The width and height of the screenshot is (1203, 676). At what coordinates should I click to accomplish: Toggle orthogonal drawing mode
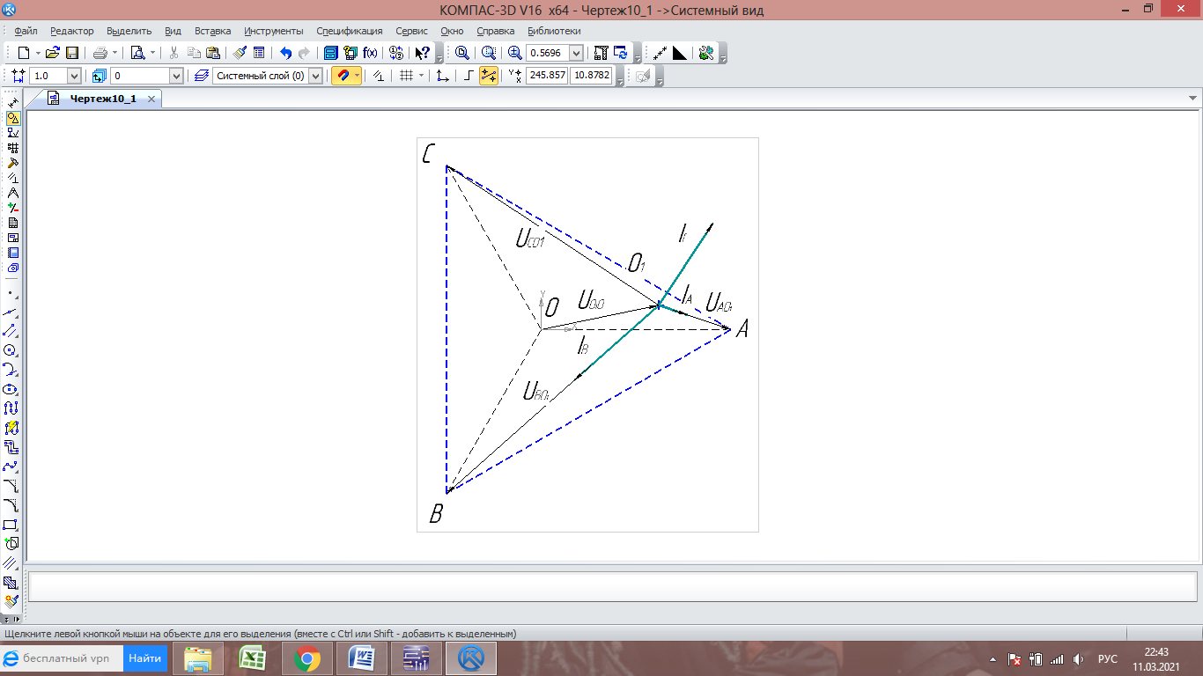click(x=469, y=76)
